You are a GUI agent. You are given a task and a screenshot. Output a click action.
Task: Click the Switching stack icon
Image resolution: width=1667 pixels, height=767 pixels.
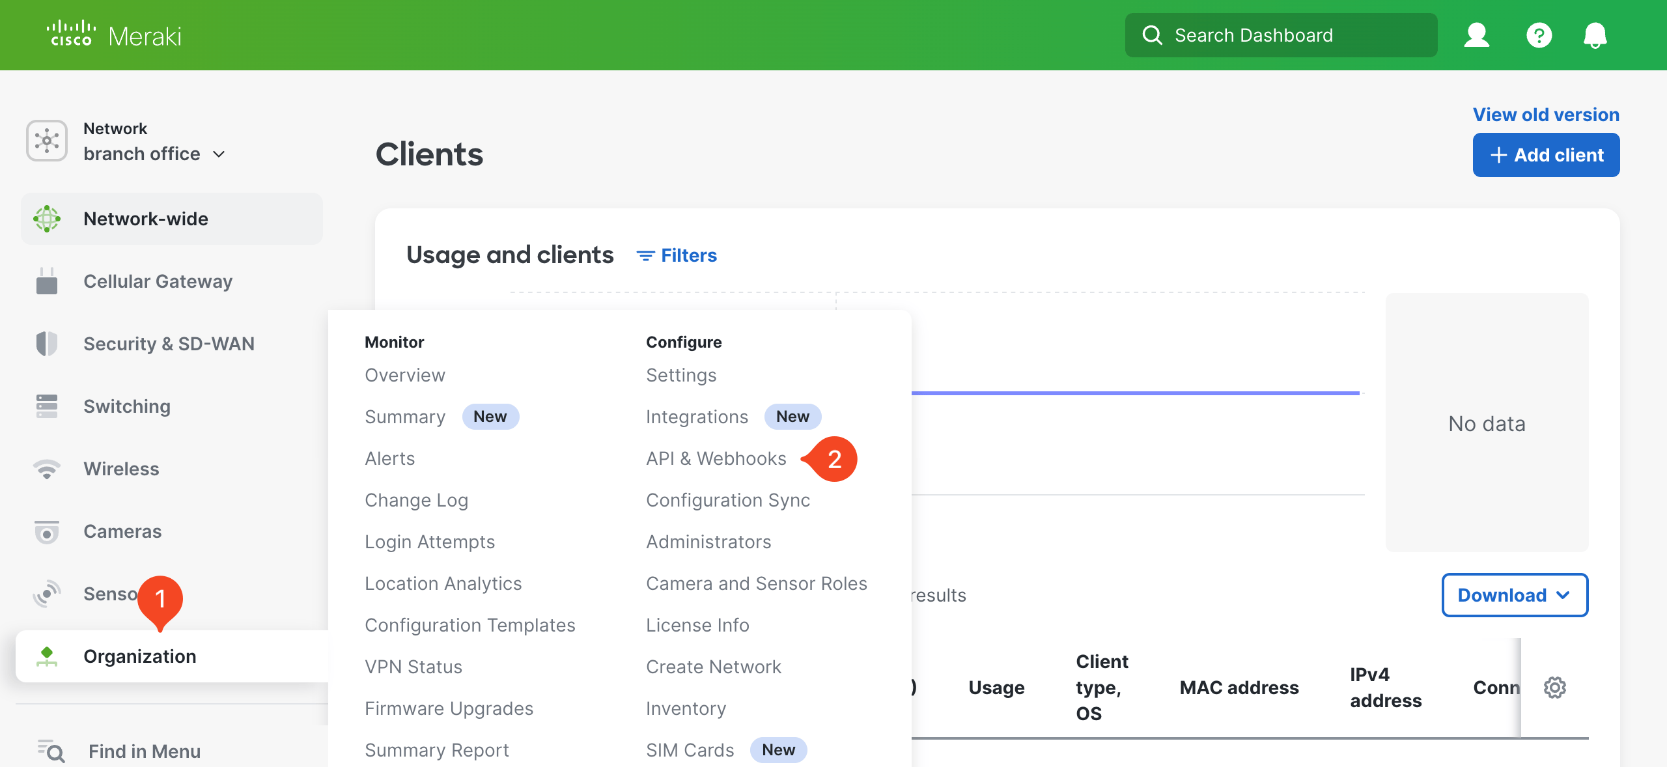(47, 406)
